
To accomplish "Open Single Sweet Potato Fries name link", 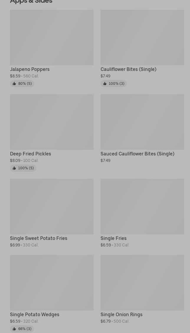I will [39, 238].
